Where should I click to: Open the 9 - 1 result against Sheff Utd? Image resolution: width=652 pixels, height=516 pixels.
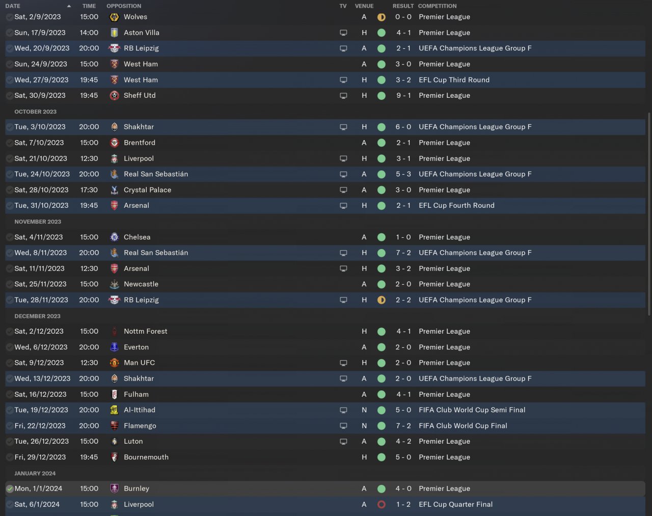(403, 95)
